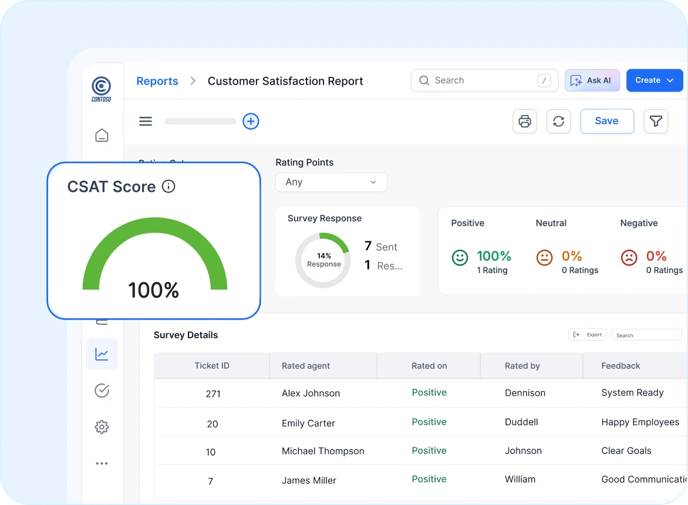Add a new widget using the plus icon
Image resolution: width=688 pixels, height=505 pixels.
pos(251,121)
